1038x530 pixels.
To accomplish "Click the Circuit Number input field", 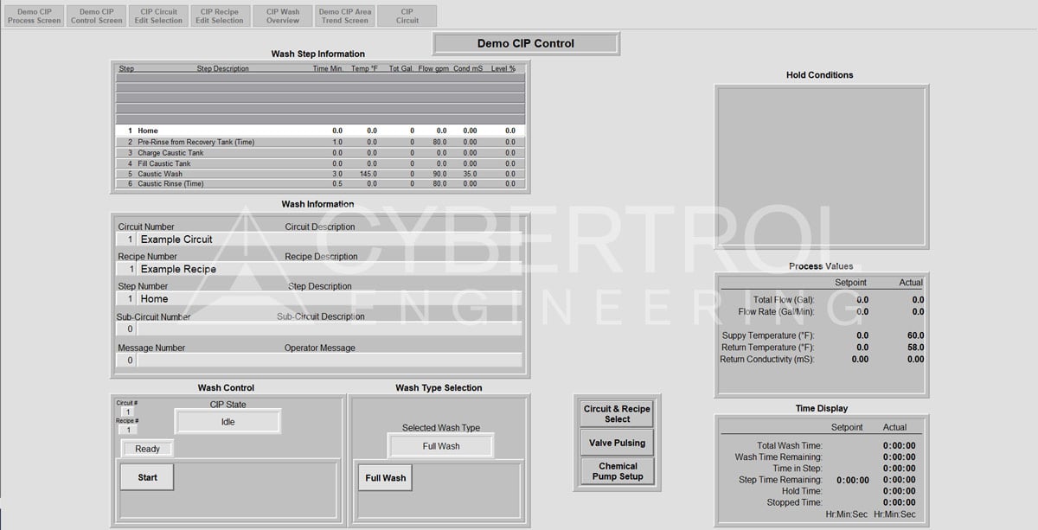I will 128,239.
